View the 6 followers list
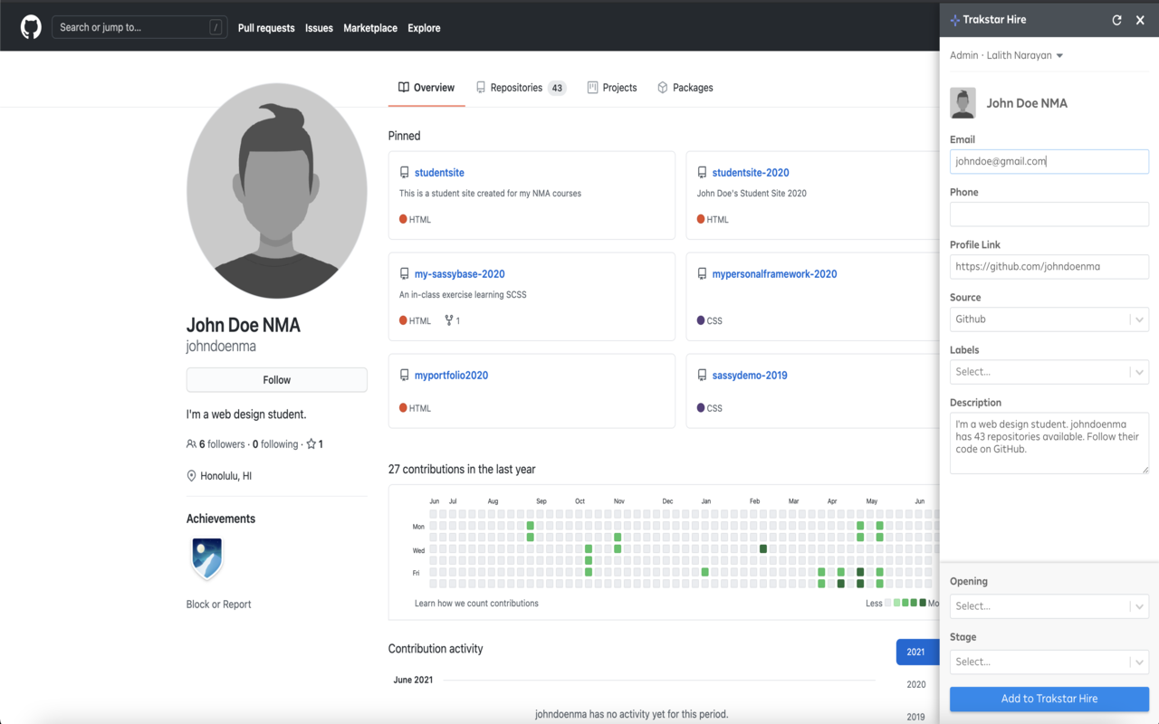Image resolution: width=1159 pixels, height=724 pixels. [x=222, y=444]
